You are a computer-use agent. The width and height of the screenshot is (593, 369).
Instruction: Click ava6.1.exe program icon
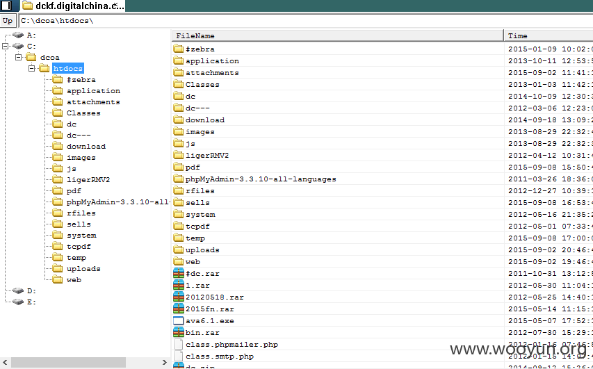click(x=178, y=320)
